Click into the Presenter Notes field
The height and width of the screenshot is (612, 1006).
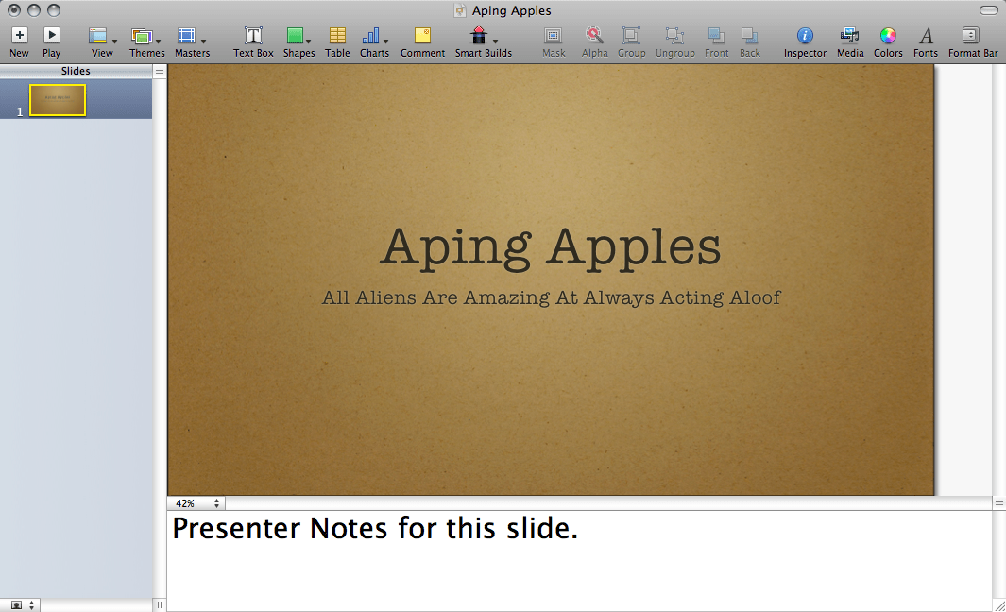point(578,562)
